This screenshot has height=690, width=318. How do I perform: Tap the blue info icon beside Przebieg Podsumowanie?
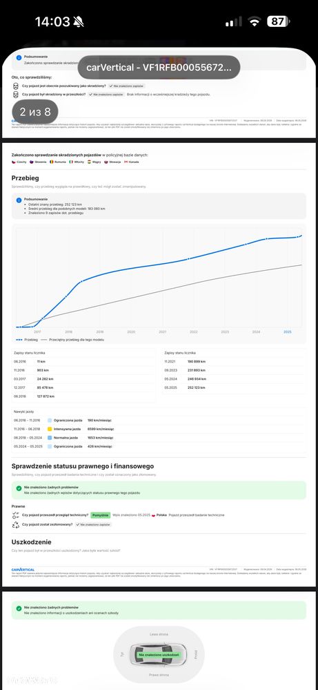[19, 200]
